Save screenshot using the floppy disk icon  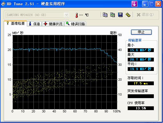click(x=120, y=15)
